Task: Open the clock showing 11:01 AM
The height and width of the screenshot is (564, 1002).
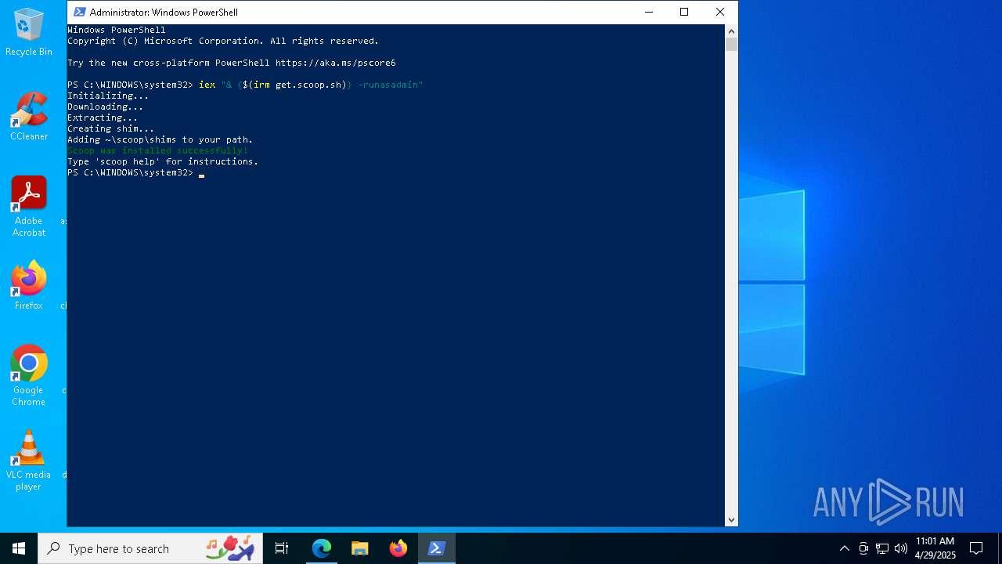Action: coord(935,548)
